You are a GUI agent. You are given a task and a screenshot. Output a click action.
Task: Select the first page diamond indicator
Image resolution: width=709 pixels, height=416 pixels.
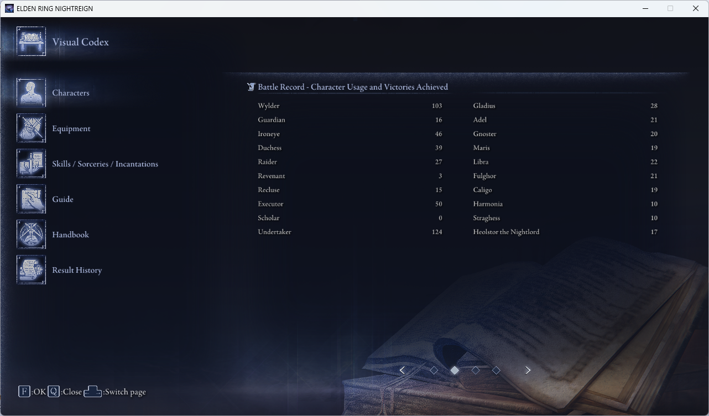tap(434, 370)
